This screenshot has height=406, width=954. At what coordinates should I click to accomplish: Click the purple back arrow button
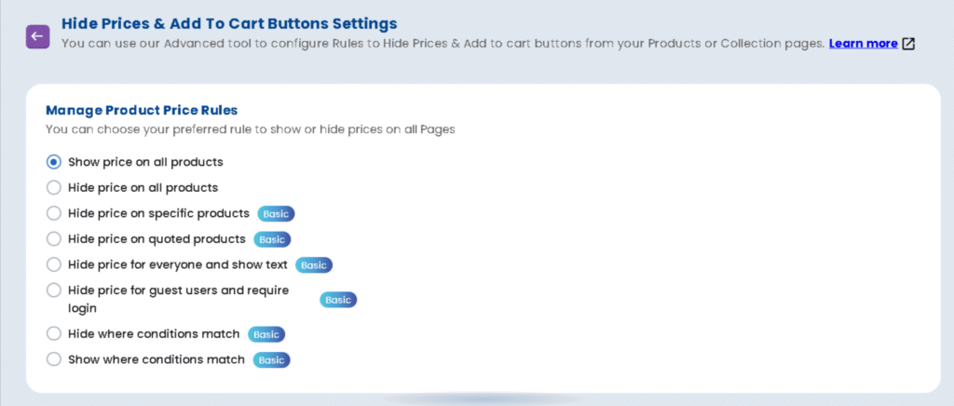pos(37,36)
